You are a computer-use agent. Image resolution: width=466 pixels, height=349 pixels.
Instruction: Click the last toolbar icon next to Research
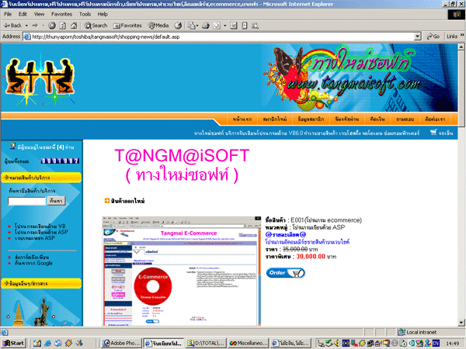click(255, 26)
